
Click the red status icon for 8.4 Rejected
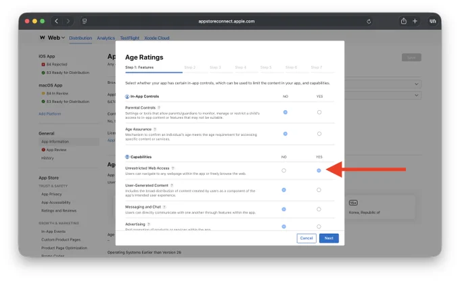[43, 64]
